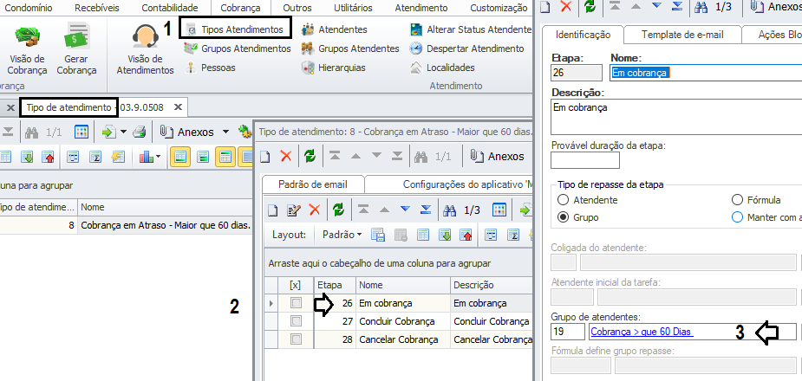The width and height of the screenshot is (802, 381).
Task: Click edit pencil icon in etapas grid toolbar
Action: (x=294, y=210)
